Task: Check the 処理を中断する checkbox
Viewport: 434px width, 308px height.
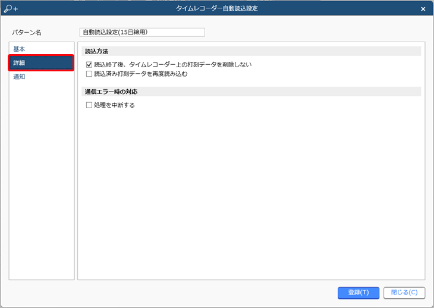Action: click(x=89, y=105)
